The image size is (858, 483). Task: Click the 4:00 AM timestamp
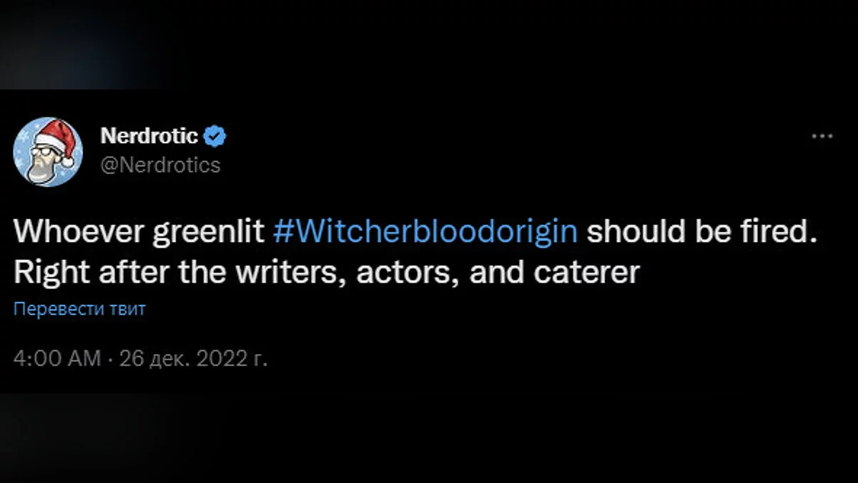click(x=57, y=358)
